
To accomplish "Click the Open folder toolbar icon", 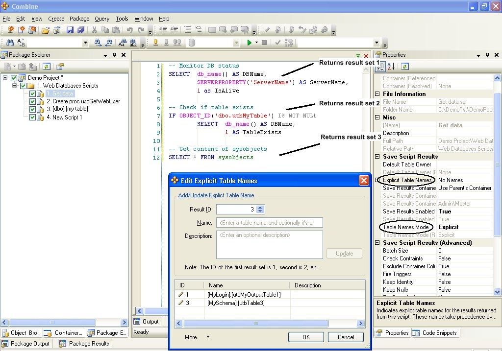I will pos(46,30).
